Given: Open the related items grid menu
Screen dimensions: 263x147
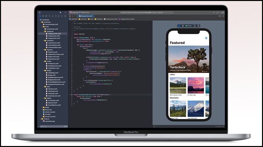Looking at the screenshot, I should coord(70,16).
